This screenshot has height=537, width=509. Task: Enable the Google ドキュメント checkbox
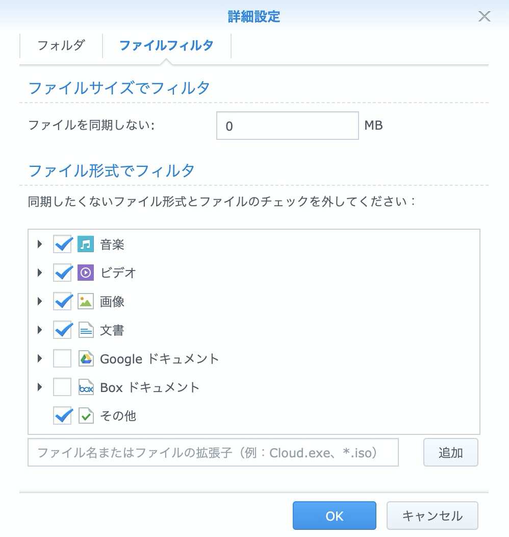click(x=62, y=359)
